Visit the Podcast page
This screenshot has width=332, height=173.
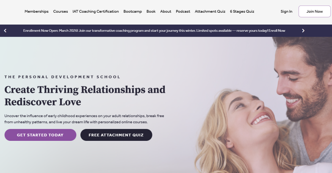183,11
